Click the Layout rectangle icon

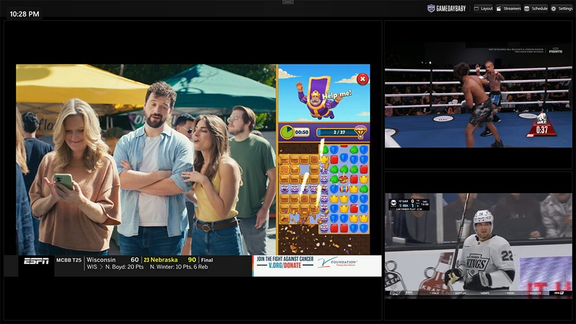pos(476,9)
